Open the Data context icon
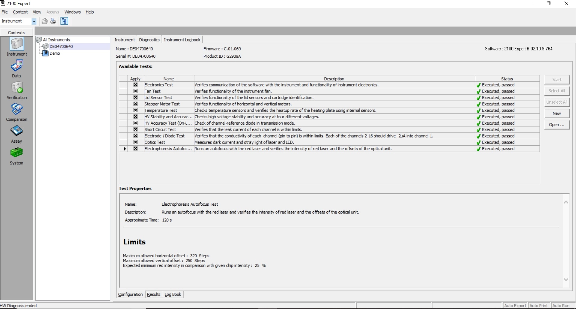The height and width of the screenshot is (309, 576). [17, 66]
